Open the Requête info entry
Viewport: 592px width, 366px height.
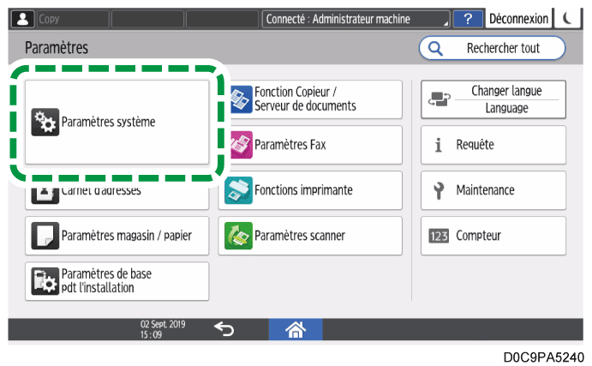tap(493, 145)
